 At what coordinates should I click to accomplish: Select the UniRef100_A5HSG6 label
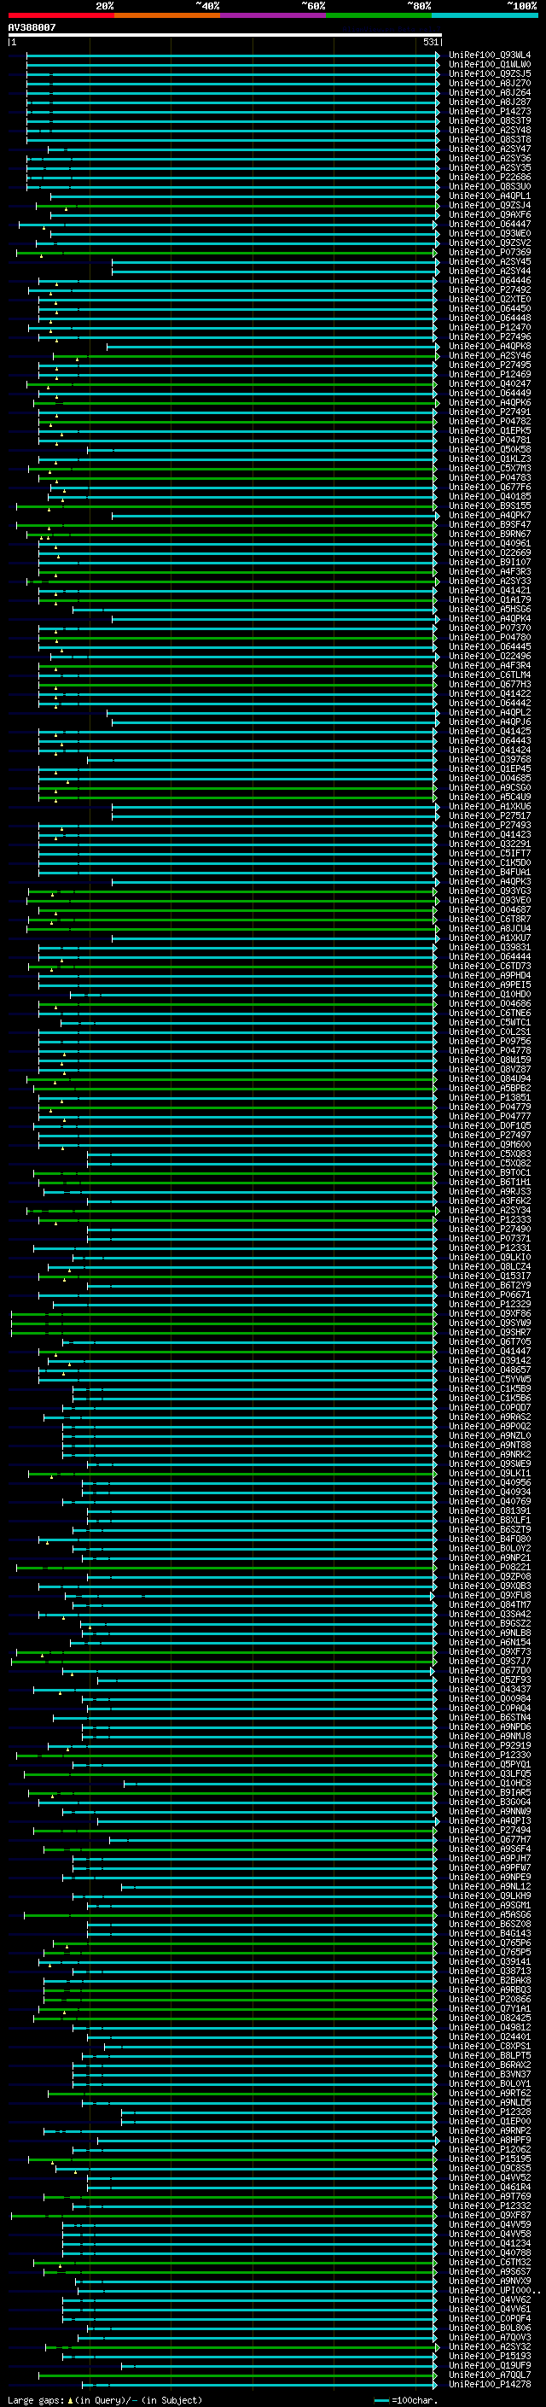pyautogui.click(x=490, y=610)
